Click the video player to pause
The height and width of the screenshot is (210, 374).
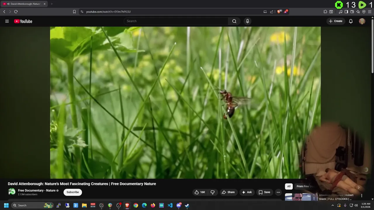click(x=185, y=102)
